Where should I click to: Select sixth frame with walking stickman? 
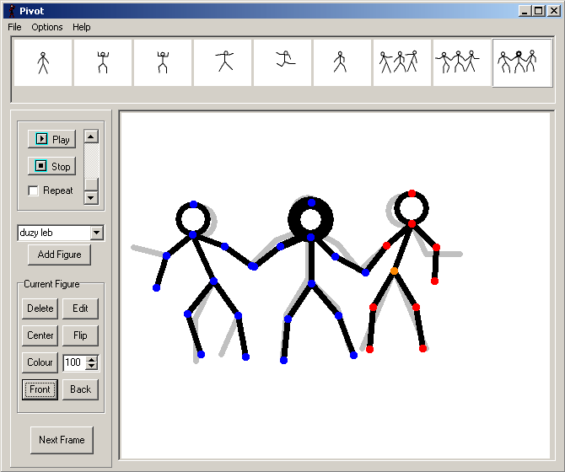pyautogui.click(x=342, y=62)
